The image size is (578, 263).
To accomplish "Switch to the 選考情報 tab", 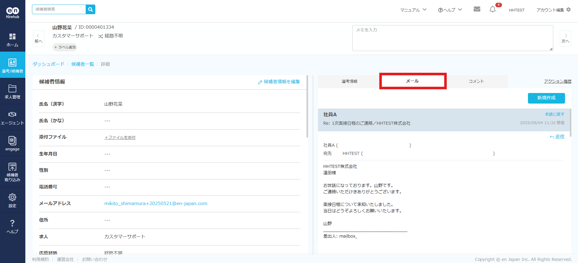I will tap(349, 81).
